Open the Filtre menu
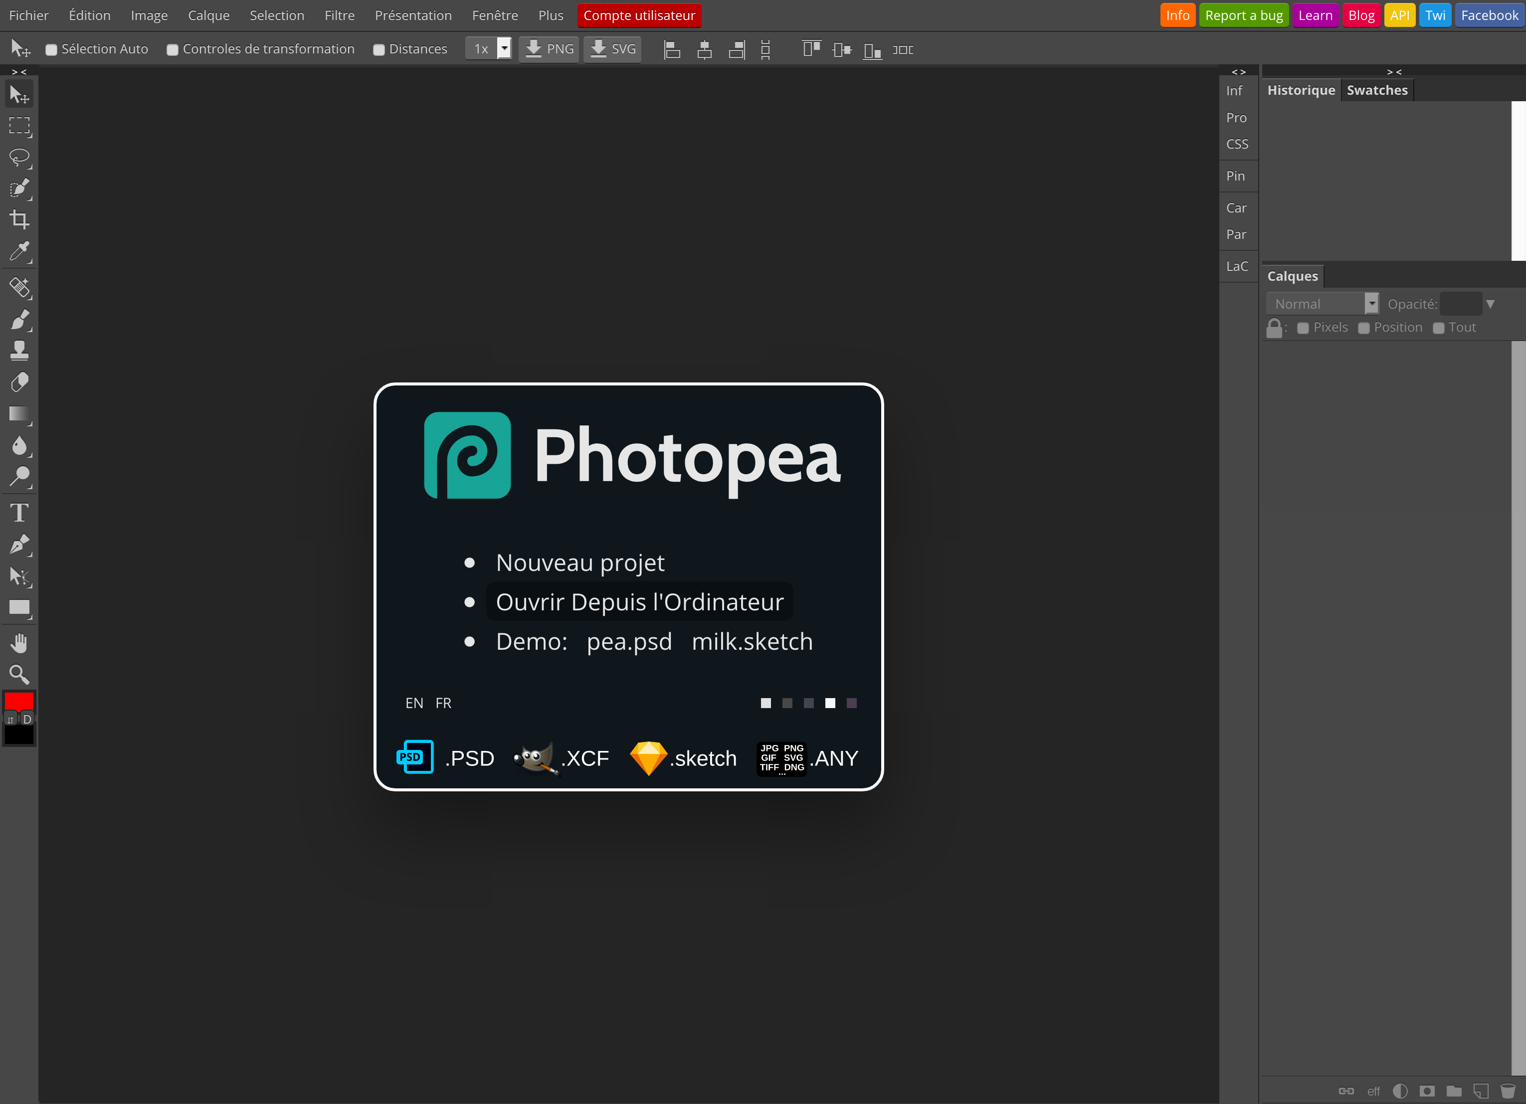The height and width of the screenshot is (1104, 1526). point(339,15)
